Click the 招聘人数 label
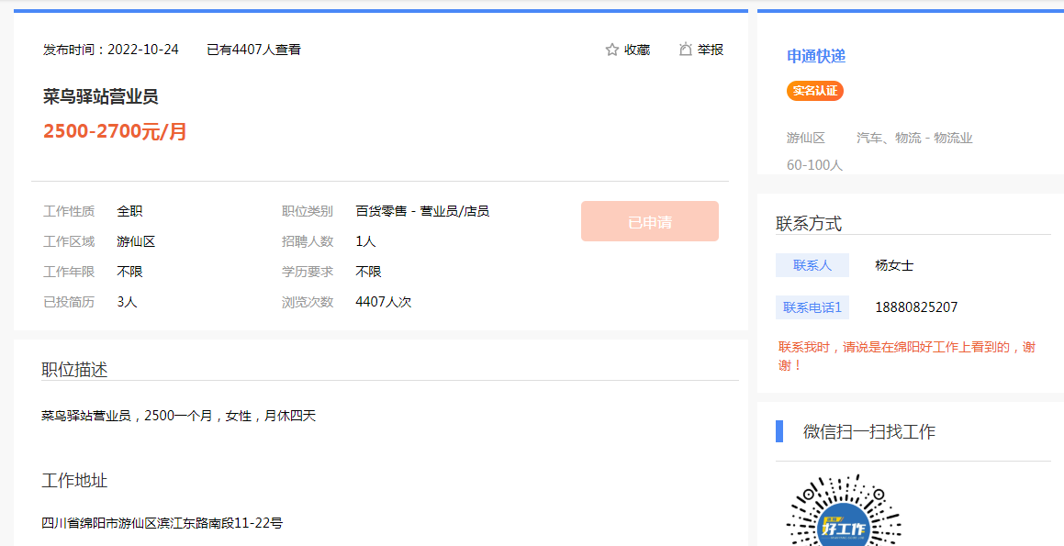The height and width of the screenshot is (546, 1064). tap(308, 241)
